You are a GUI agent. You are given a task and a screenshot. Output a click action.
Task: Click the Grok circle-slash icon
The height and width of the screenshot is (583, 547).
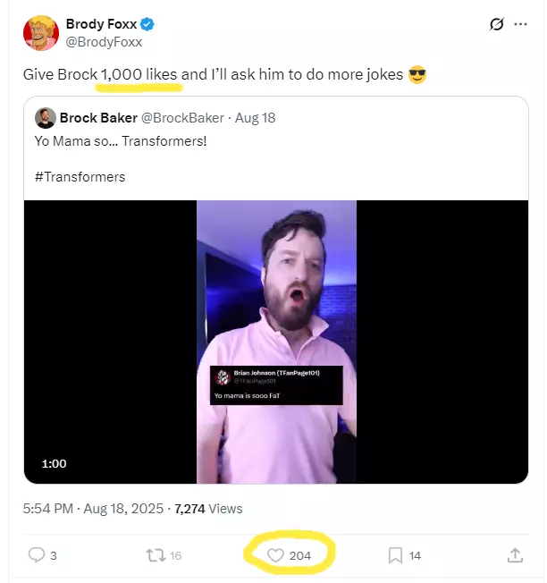(496, 25)
